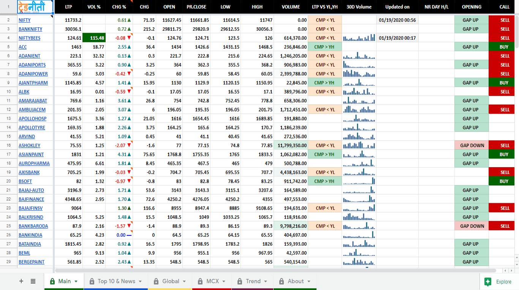Add a new sheet with the plus icon
Viewport: 519px width, 290px height.
tap(21, 281)
